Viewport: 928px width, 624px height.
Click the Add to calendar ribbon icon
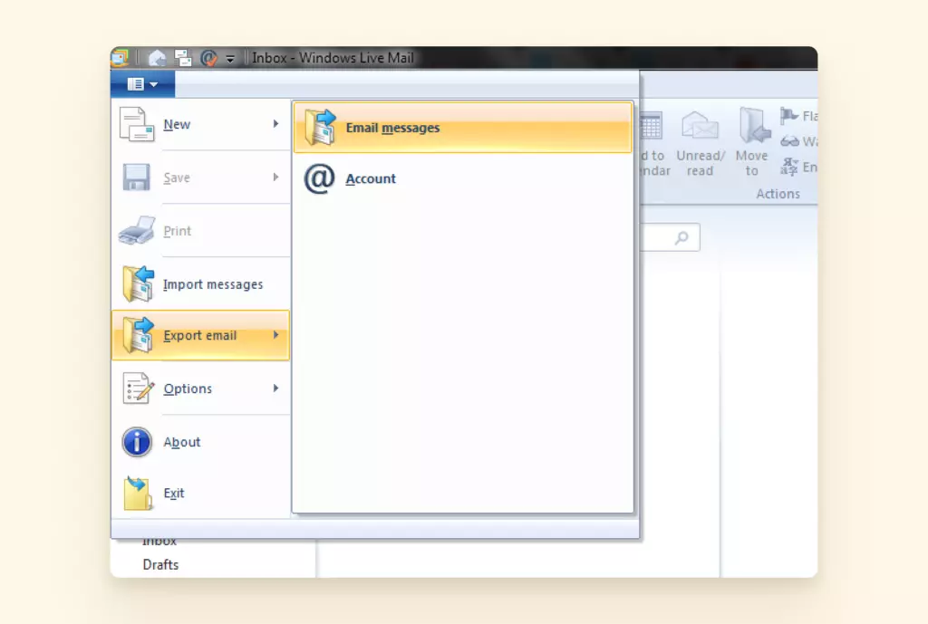(x=651, y=126)
